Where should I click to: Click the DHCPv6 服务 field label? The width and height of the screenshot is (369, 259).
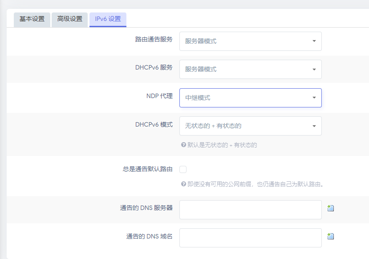pos(154,68)
